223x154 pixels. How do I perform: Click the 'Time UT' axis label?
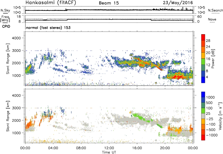pos(109,152)
